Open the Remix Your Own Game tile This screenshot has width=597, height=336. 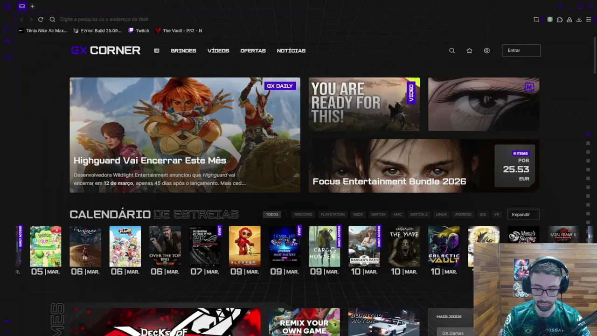coord(304,322)
